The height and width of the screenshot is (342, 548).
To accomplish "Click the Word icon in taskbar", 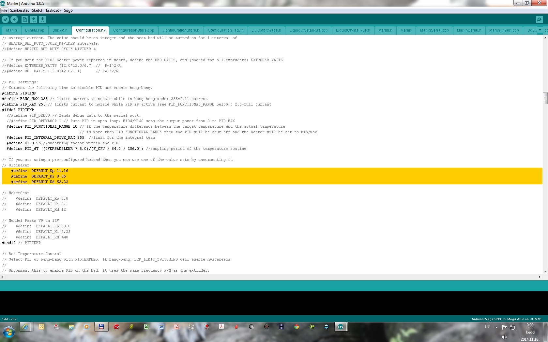I will point(161,327).
